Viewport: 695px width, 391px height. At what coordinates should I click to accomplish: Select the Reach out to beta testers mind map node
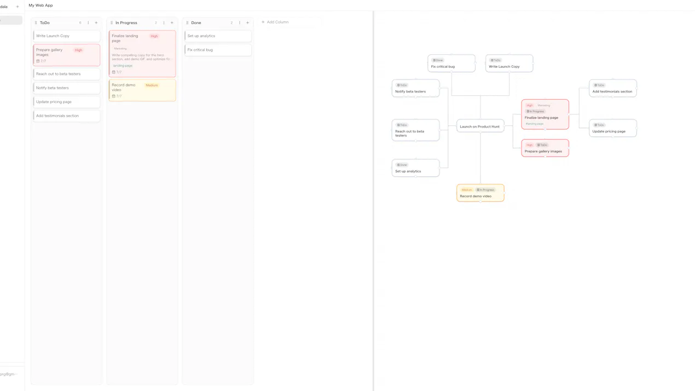(416, 130)
